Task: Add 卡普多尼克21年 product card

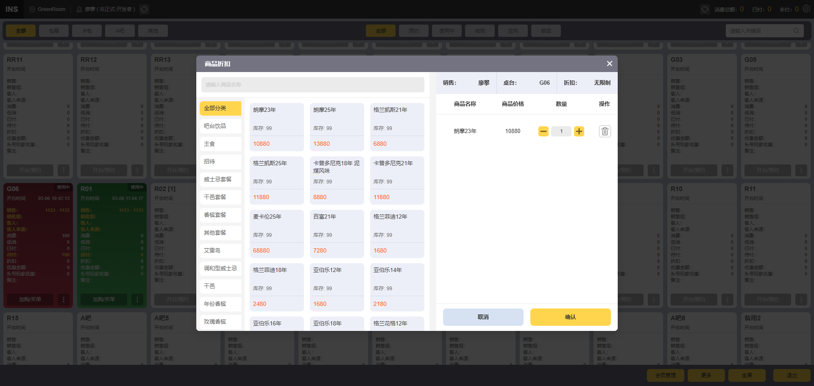Action: point(397,181)
